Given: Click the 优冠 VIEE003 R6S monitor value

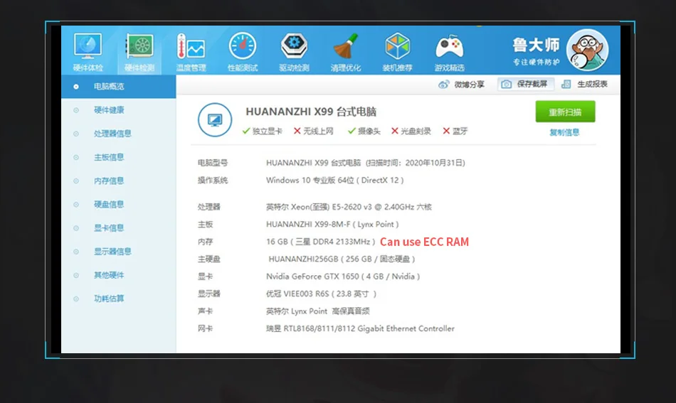Looking at the screenshot, I should (x=322, y=294).
